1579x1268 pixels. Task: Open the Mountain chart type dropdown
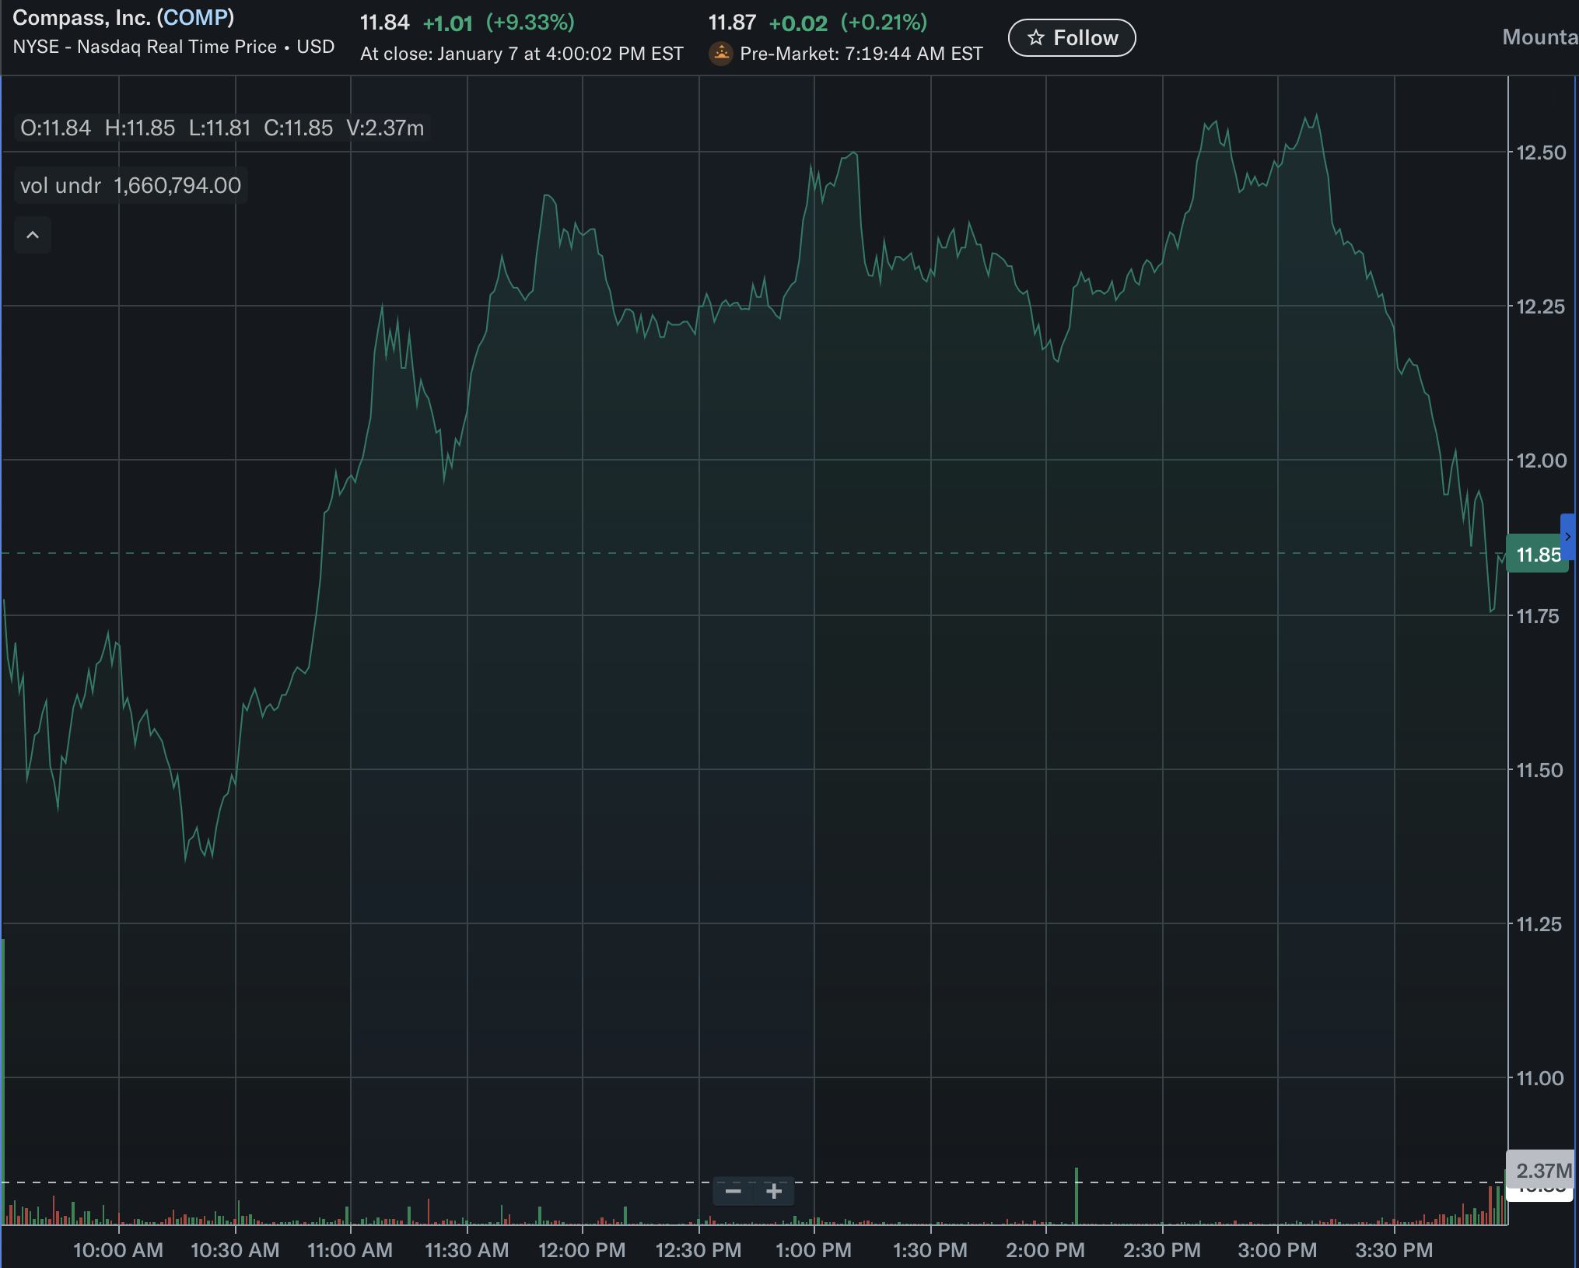[x=1540, y=37]
